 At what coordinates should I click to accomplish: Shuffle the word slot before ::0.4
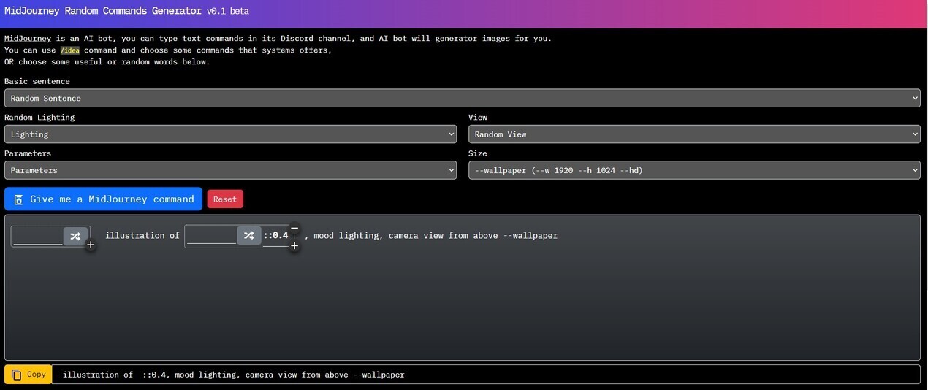(x=249, y=235)
